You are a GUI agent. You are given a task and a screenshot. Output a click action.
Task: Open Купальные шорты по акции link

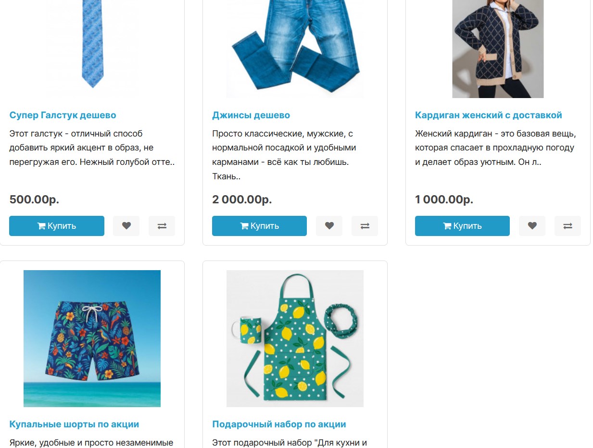pos(74,424)
